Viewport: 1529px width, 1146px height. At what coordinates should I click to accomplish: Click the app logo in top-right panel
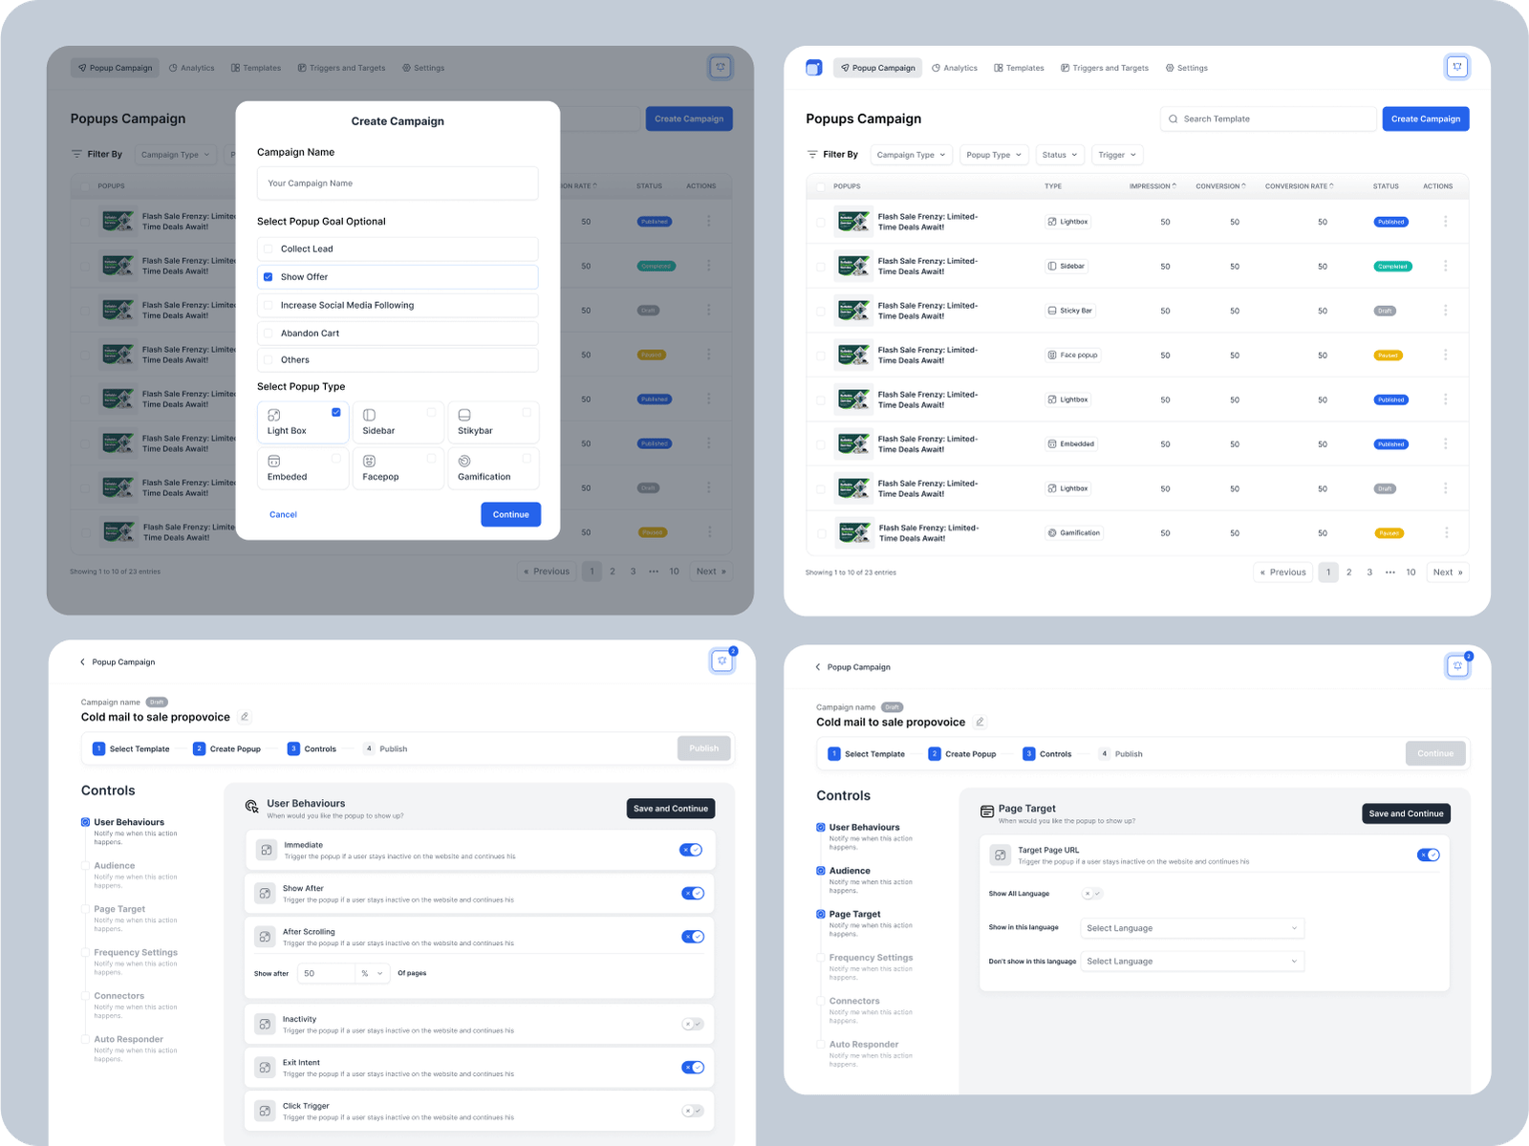(813, 68)
